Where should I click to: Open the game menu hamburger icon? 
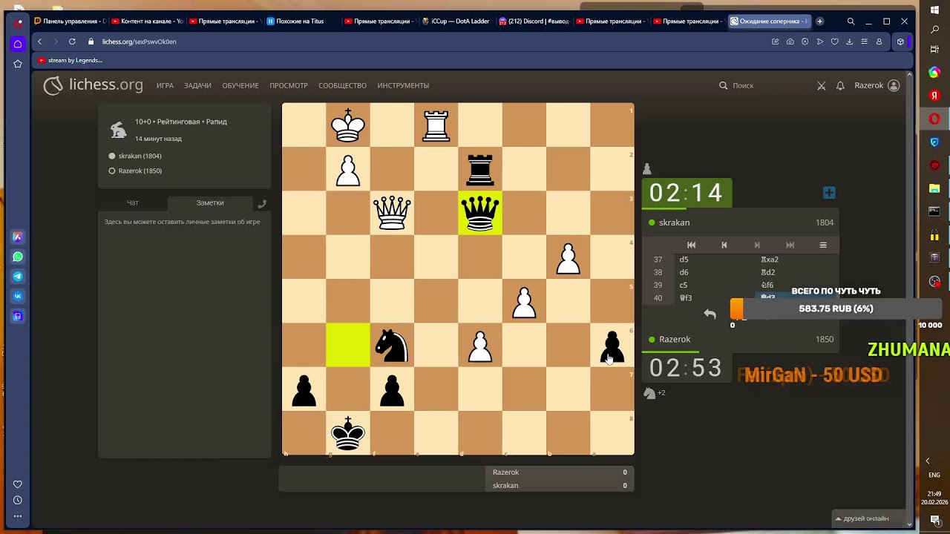pos(823,245)
